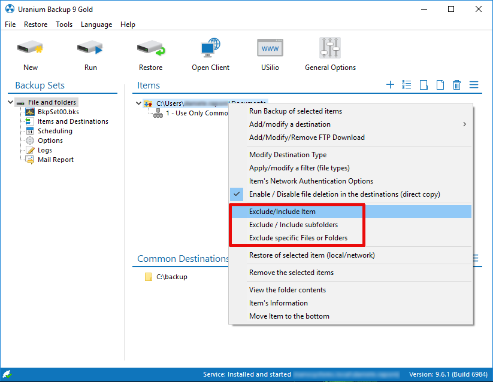Screen dimensions: 493x382
Task: Choose Exclude specific Files or Folders
Action: 298,238
